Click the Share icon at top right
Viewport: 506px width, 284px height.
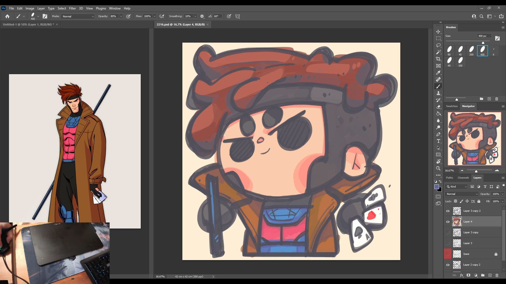pos(501,16)
